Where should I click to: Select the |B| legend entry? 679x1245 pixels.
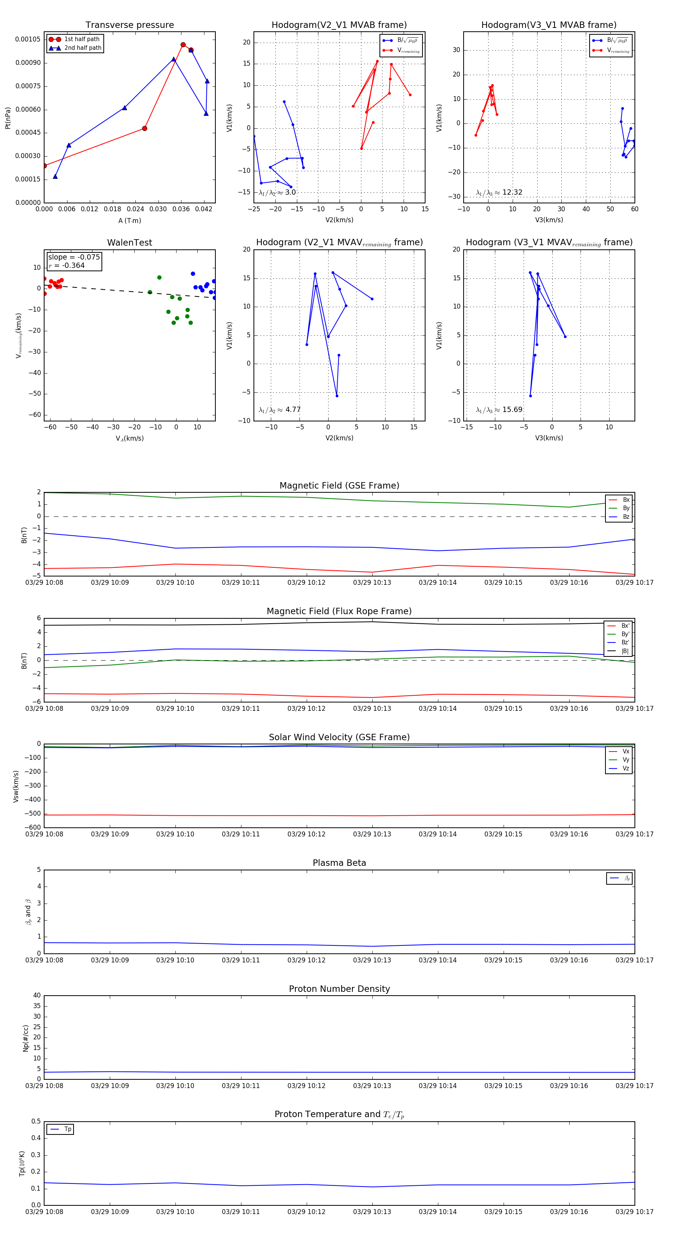point(618,651)
